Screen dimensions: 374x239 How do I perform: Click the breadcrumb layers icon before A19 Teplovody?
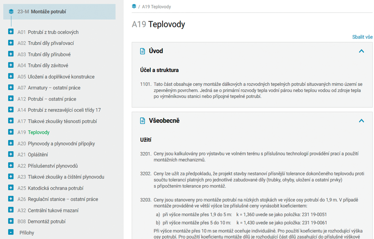[134, 6]
